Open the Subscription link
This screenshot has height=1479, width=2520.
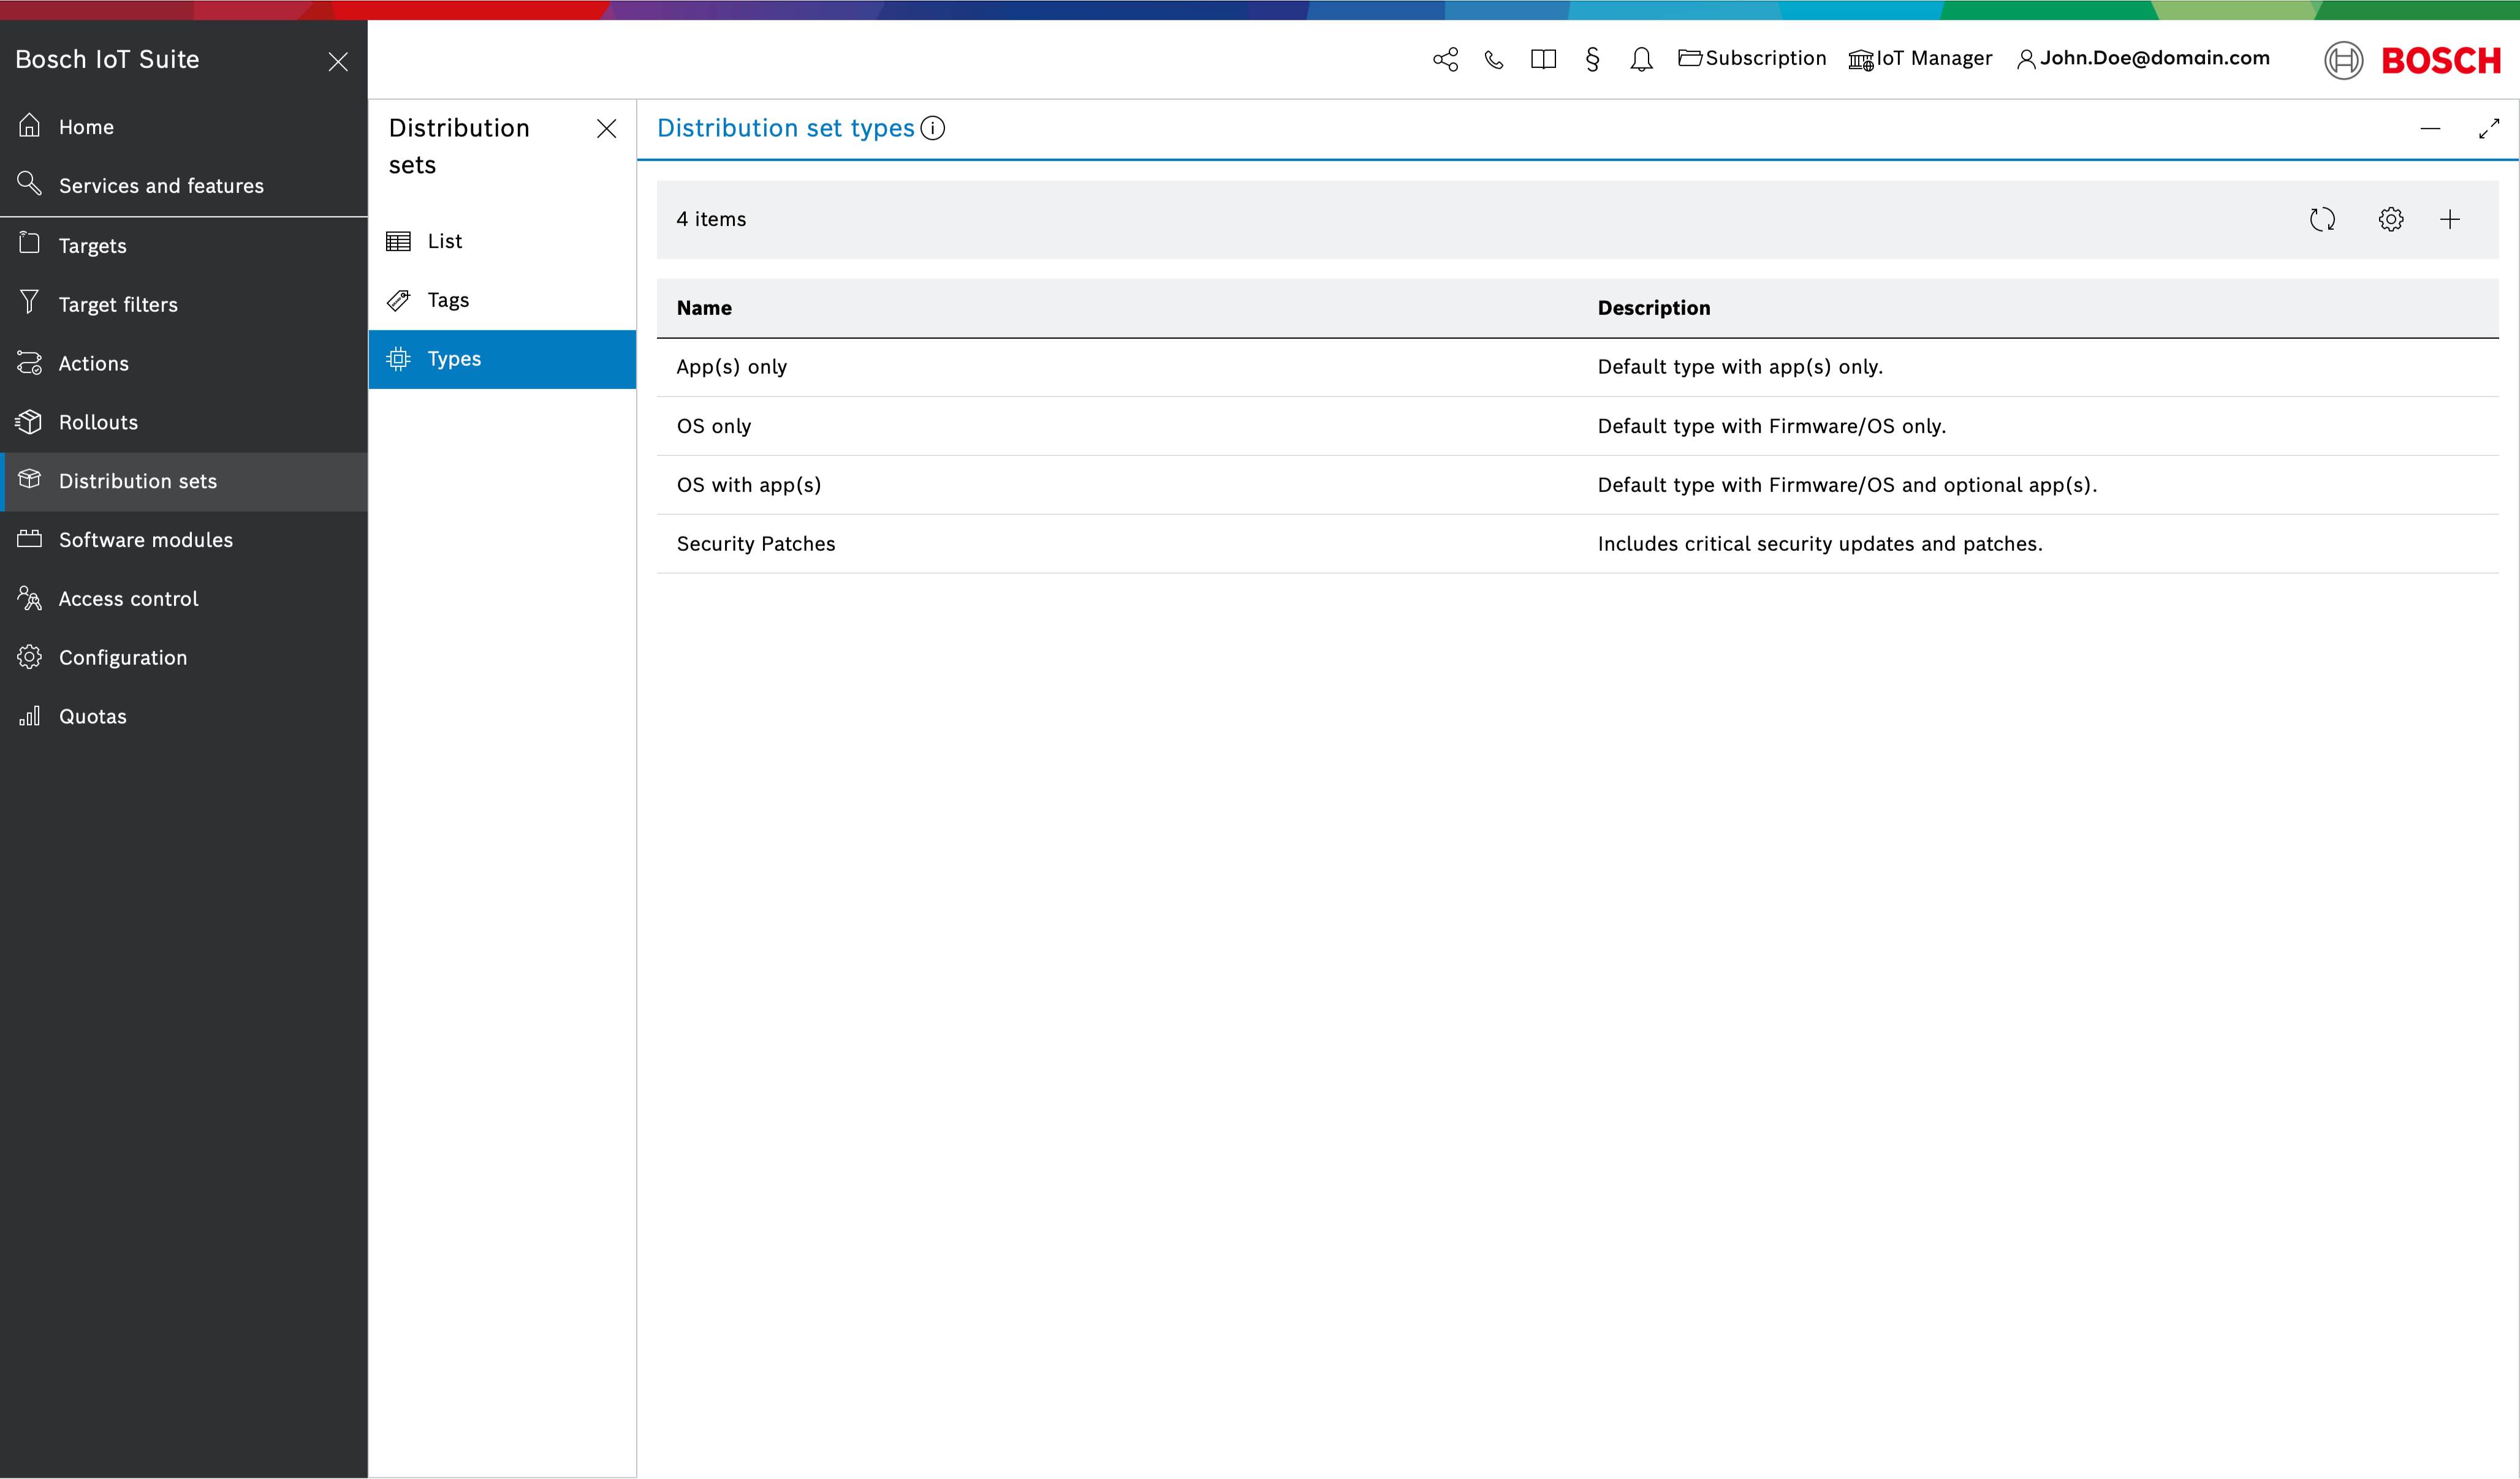coord(1752,58)
